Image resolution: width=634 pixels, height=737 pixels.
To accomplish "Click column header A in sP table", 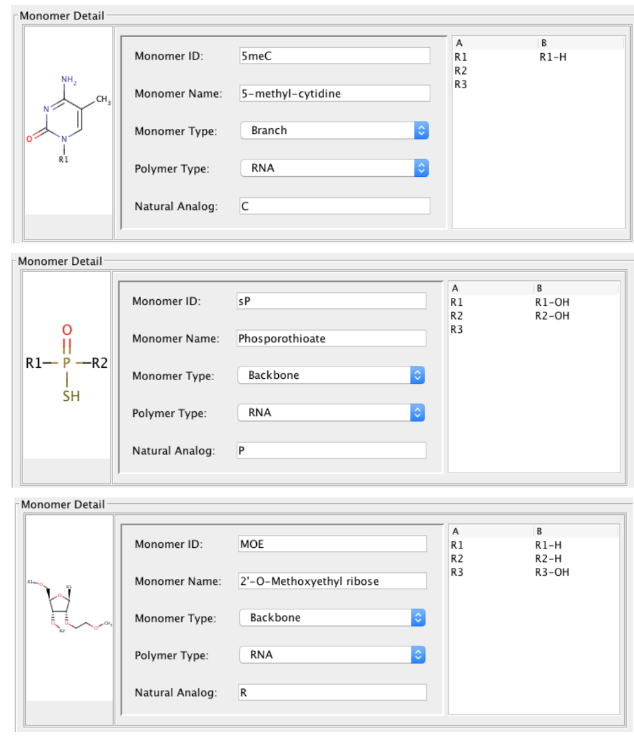I will coord(491,288).
